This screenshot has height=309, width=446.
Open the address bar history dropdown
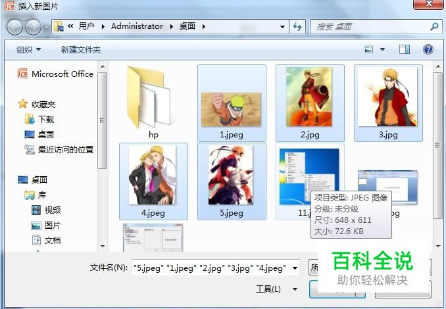click(282, 27)
